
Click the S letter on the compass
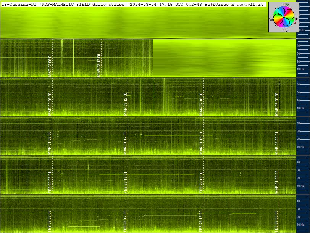[x=286, y=30]
